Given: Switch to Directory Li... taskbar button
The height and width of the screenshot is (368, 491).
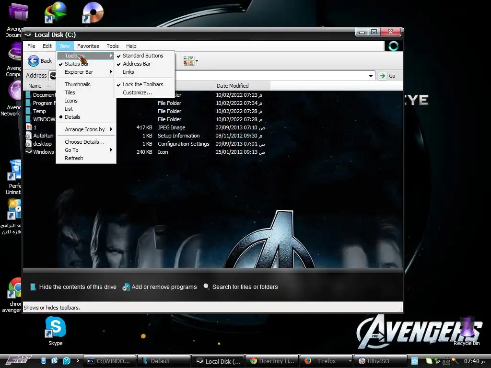Looking at the screenshot, I should [272, 361].
